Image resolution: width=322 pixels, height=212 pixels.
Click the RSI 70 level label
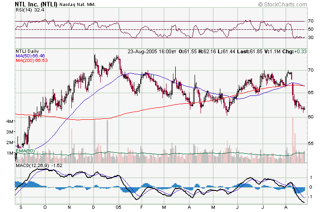[x=310, y=21]
